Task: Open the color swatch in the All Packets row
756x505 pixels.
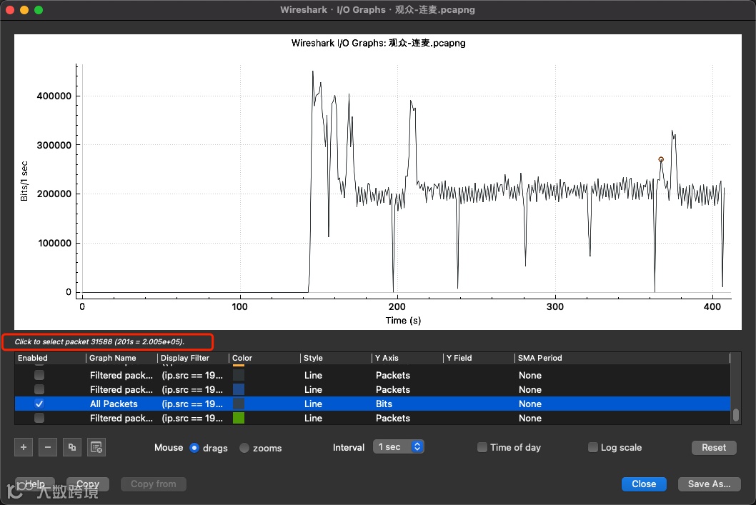Action: (238, 404)
